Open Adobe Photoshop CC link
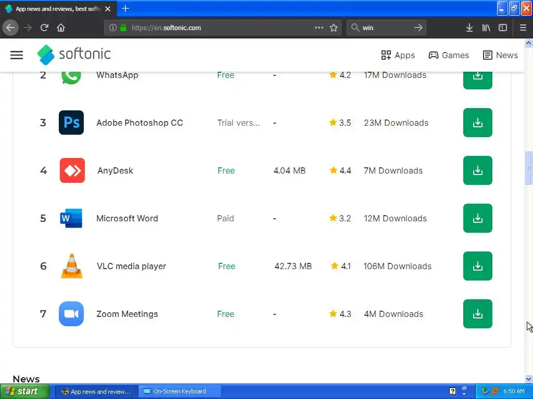The width and height of the screenshot is (533, 399). [x=139, y=123]
